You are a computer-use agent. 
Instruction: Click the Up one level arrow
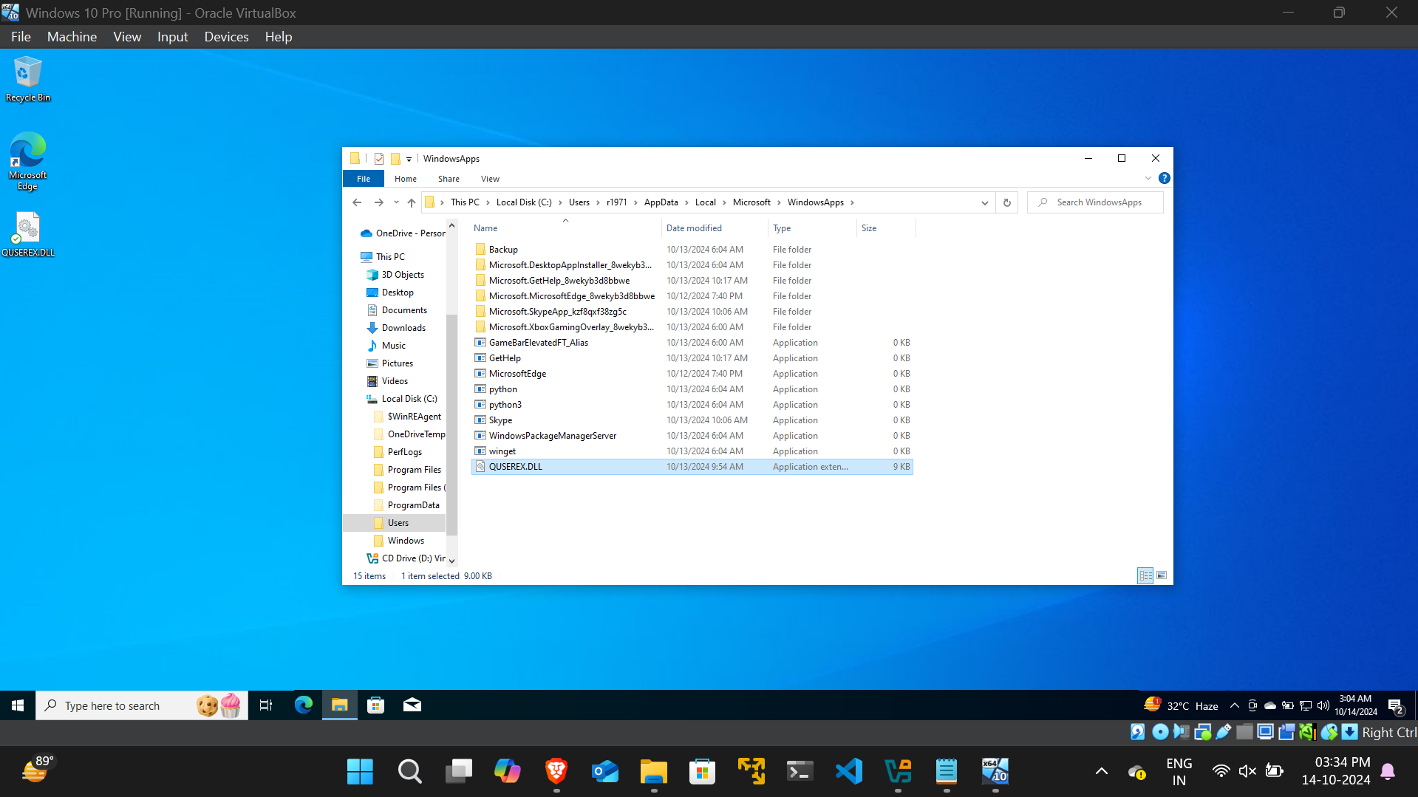coord(412,202)
